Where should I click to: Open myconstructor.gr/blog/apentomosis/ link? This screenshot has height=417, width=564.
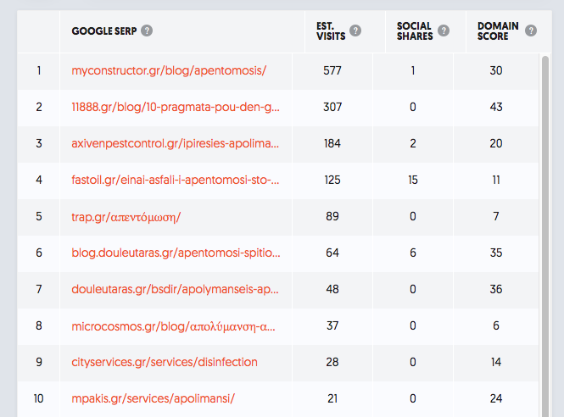(x=169, y=69)
